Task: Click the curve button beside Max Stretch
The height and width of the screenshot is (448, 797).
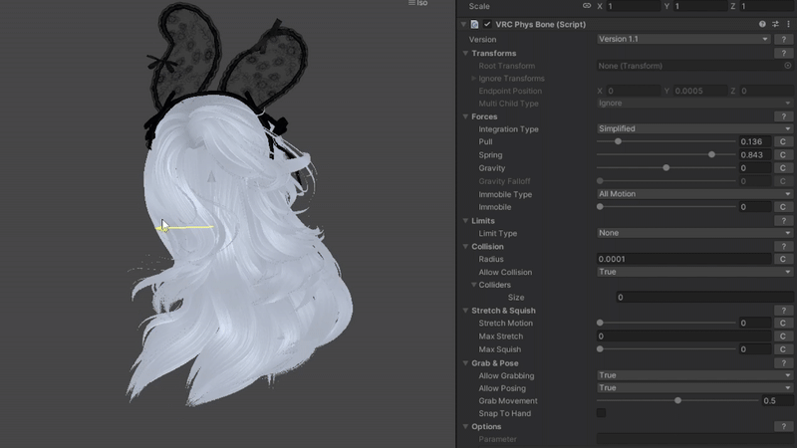Action: point(783,336)
